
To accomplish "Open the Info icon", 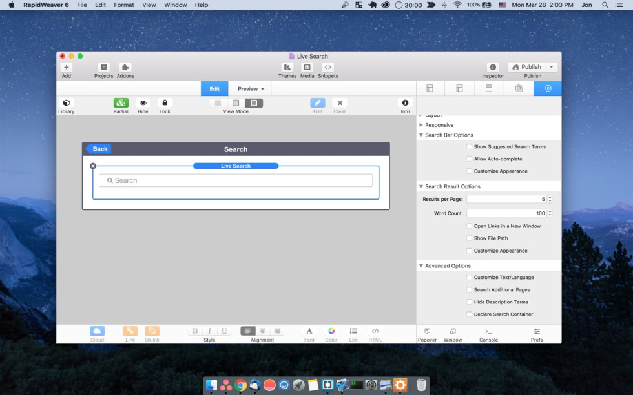I will click(405, 103).
